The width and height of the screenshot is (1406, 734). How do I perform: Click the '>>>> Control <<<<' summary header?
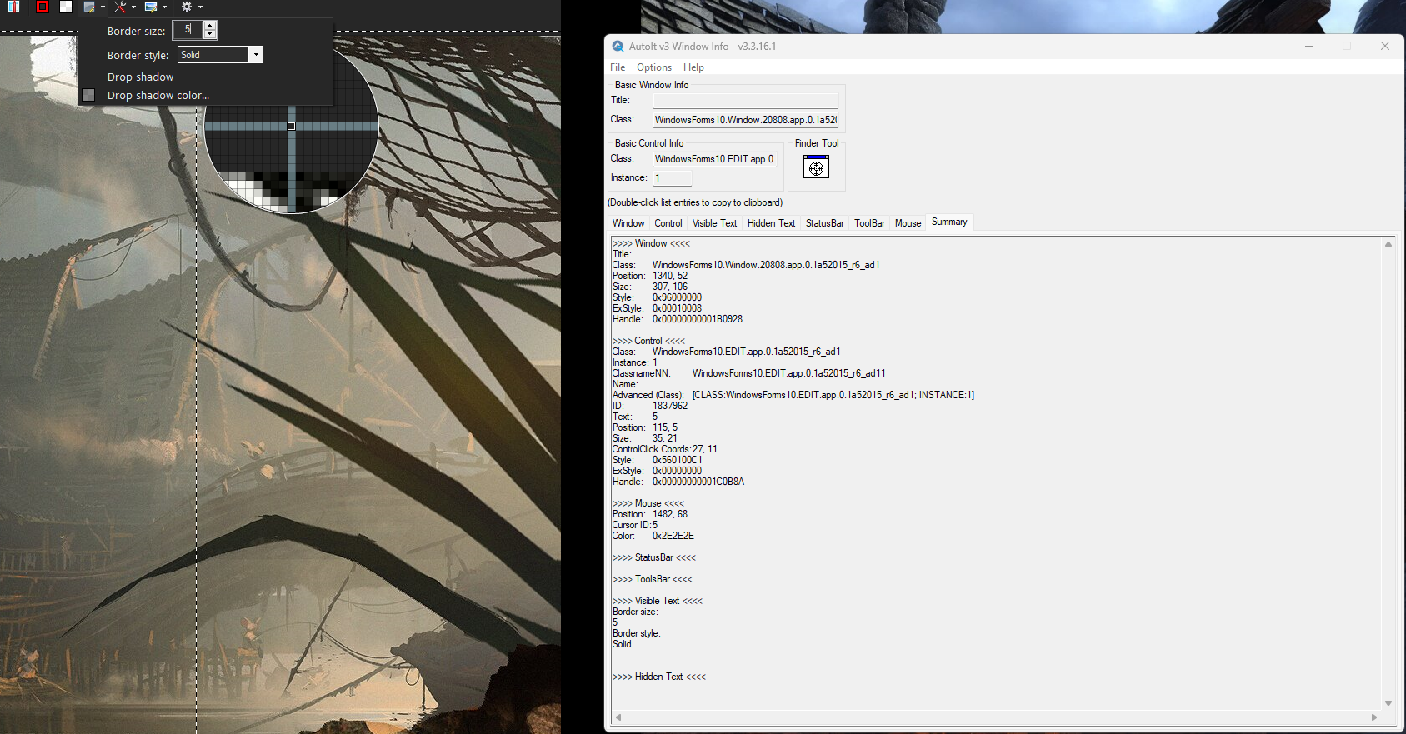coord(649,341)
